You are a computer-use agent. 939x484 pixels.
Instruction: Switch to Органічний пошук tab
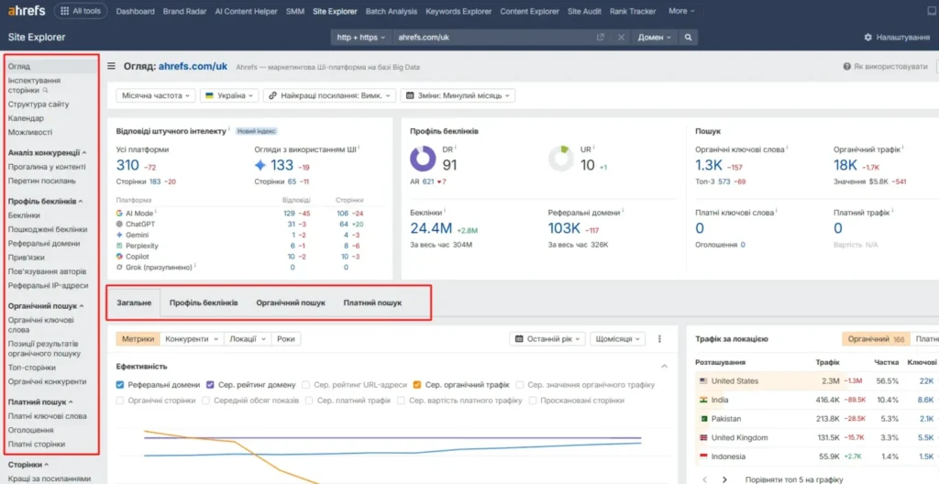(x=291, y=303)
